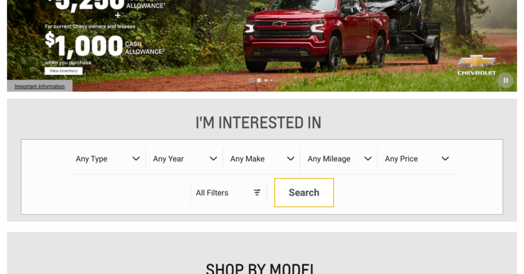The height and width of the screenshot is (274, 524).
Task: Click the Search button
Action: pyautogui.click(x=304, y=193)
